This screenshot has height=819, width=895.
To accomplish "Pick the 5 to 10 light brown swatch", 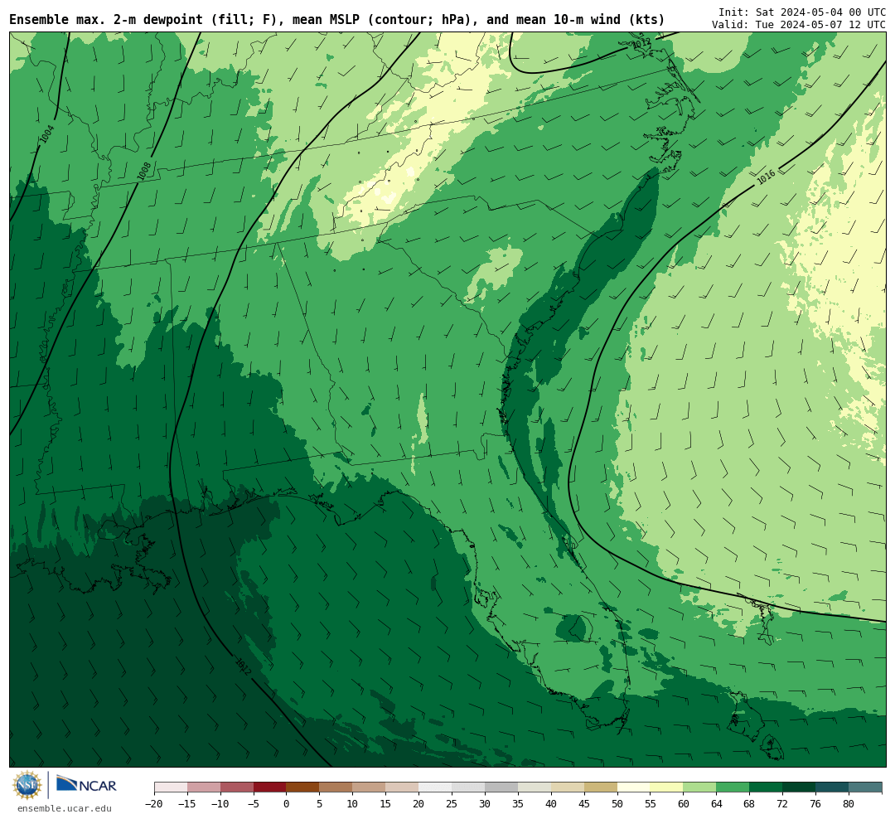I will click(336, 787).
